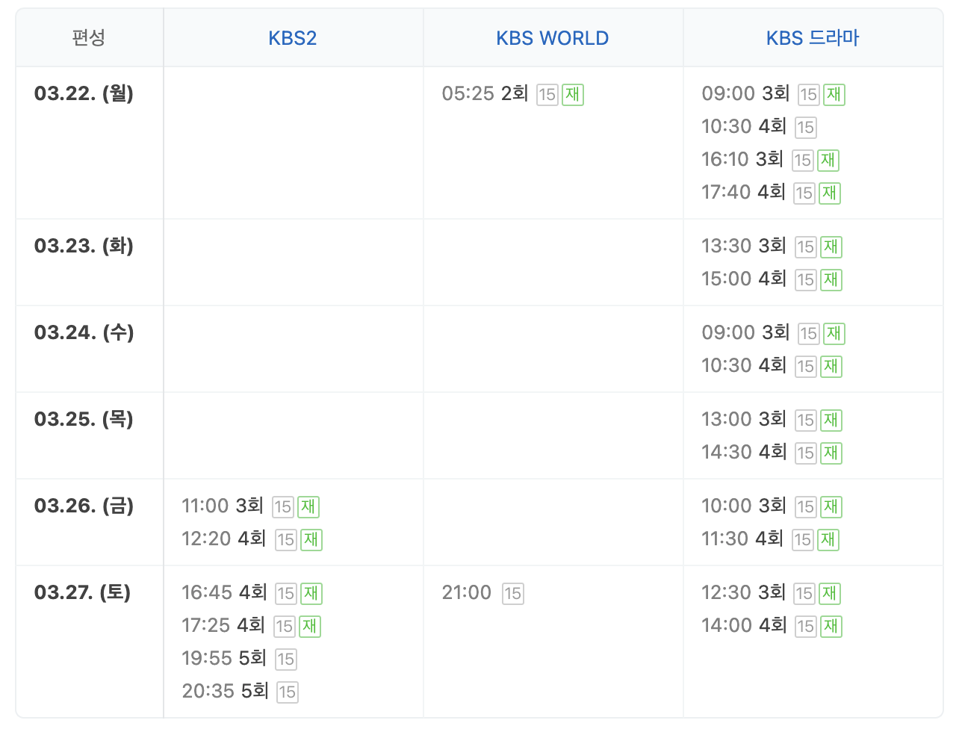Screen dimensions: 959x729
Task: Select the 03.24. (수) date row
Action: 84,332
